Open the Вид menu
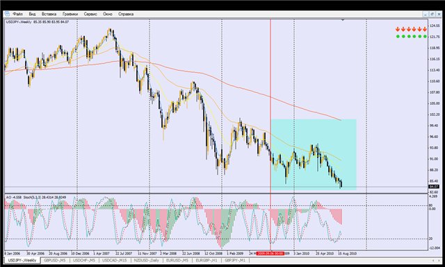 tap(32, 14)
